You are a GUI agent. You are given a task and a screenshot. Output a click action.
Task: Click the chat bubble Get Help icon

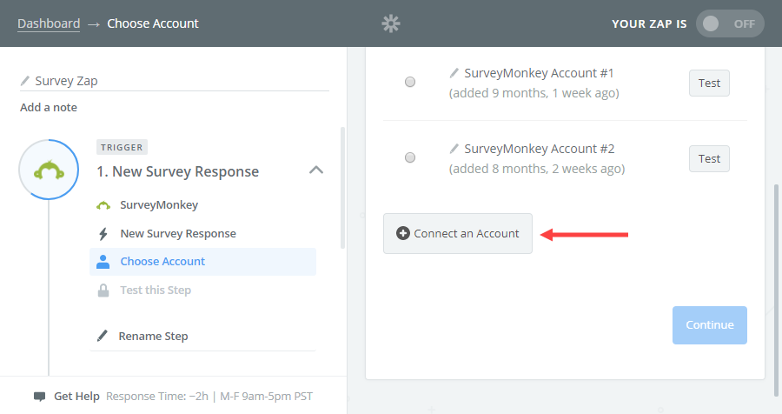(39, 397)
